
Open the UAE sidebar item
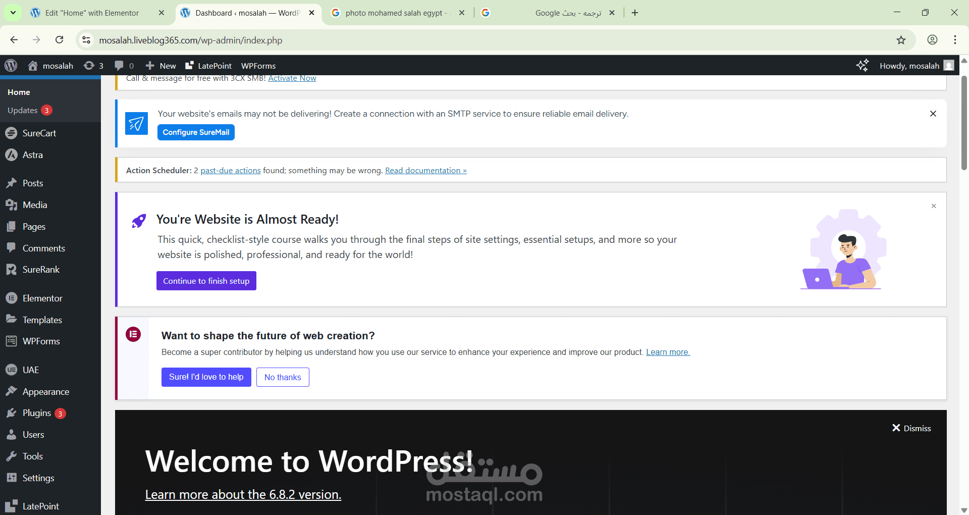pos(50,370)
